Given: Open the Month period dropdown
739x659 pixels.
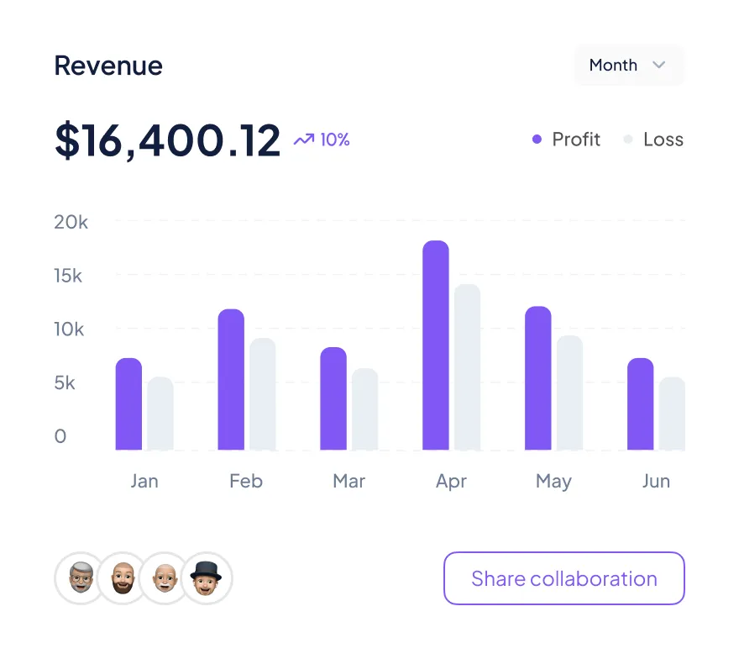Looking at the screenshot, I should (x=628, y=66).
